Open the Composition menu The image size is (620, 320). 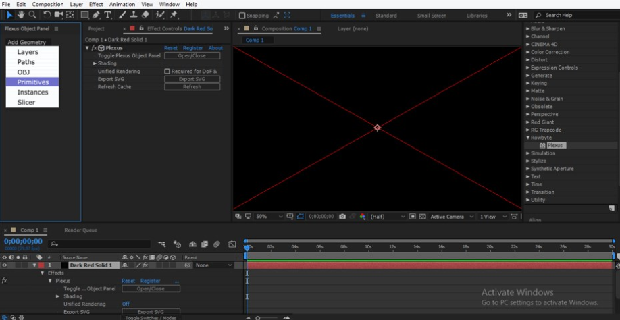pos(48,4)
